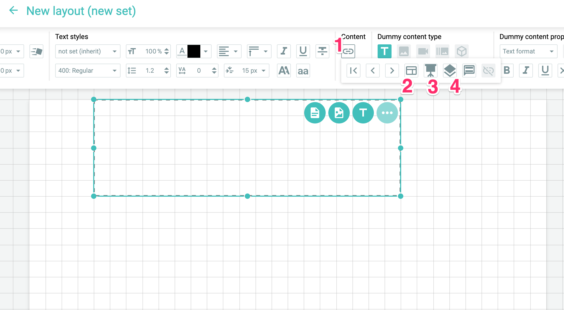Image resolution: width=564 pixels, height=310 pixels.
Task: Click the link content icon
Action: [348, 51]
